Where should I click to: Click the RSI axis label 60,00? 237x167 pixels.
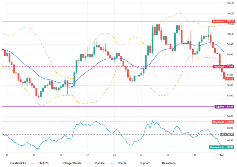point(231,128)
